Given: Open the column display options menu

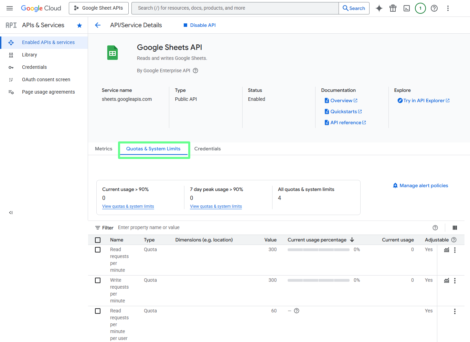Looking at the screenshot, I should click(455, 227).
